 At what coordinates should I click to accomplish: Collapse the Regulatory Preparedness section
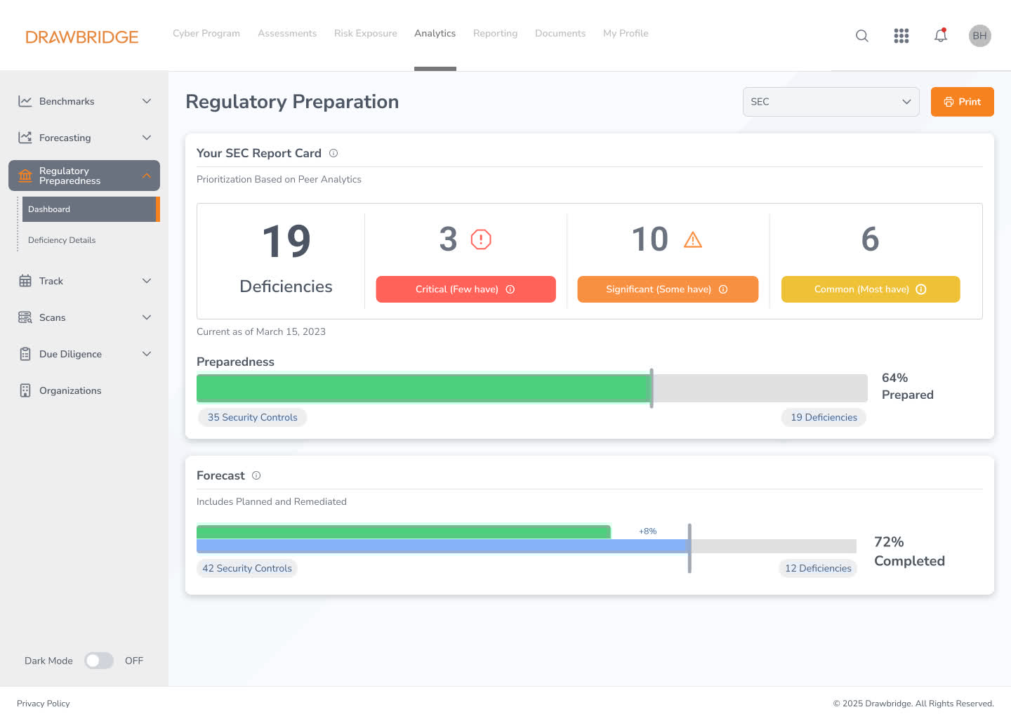pyautogui.click(x=146, y=176)
